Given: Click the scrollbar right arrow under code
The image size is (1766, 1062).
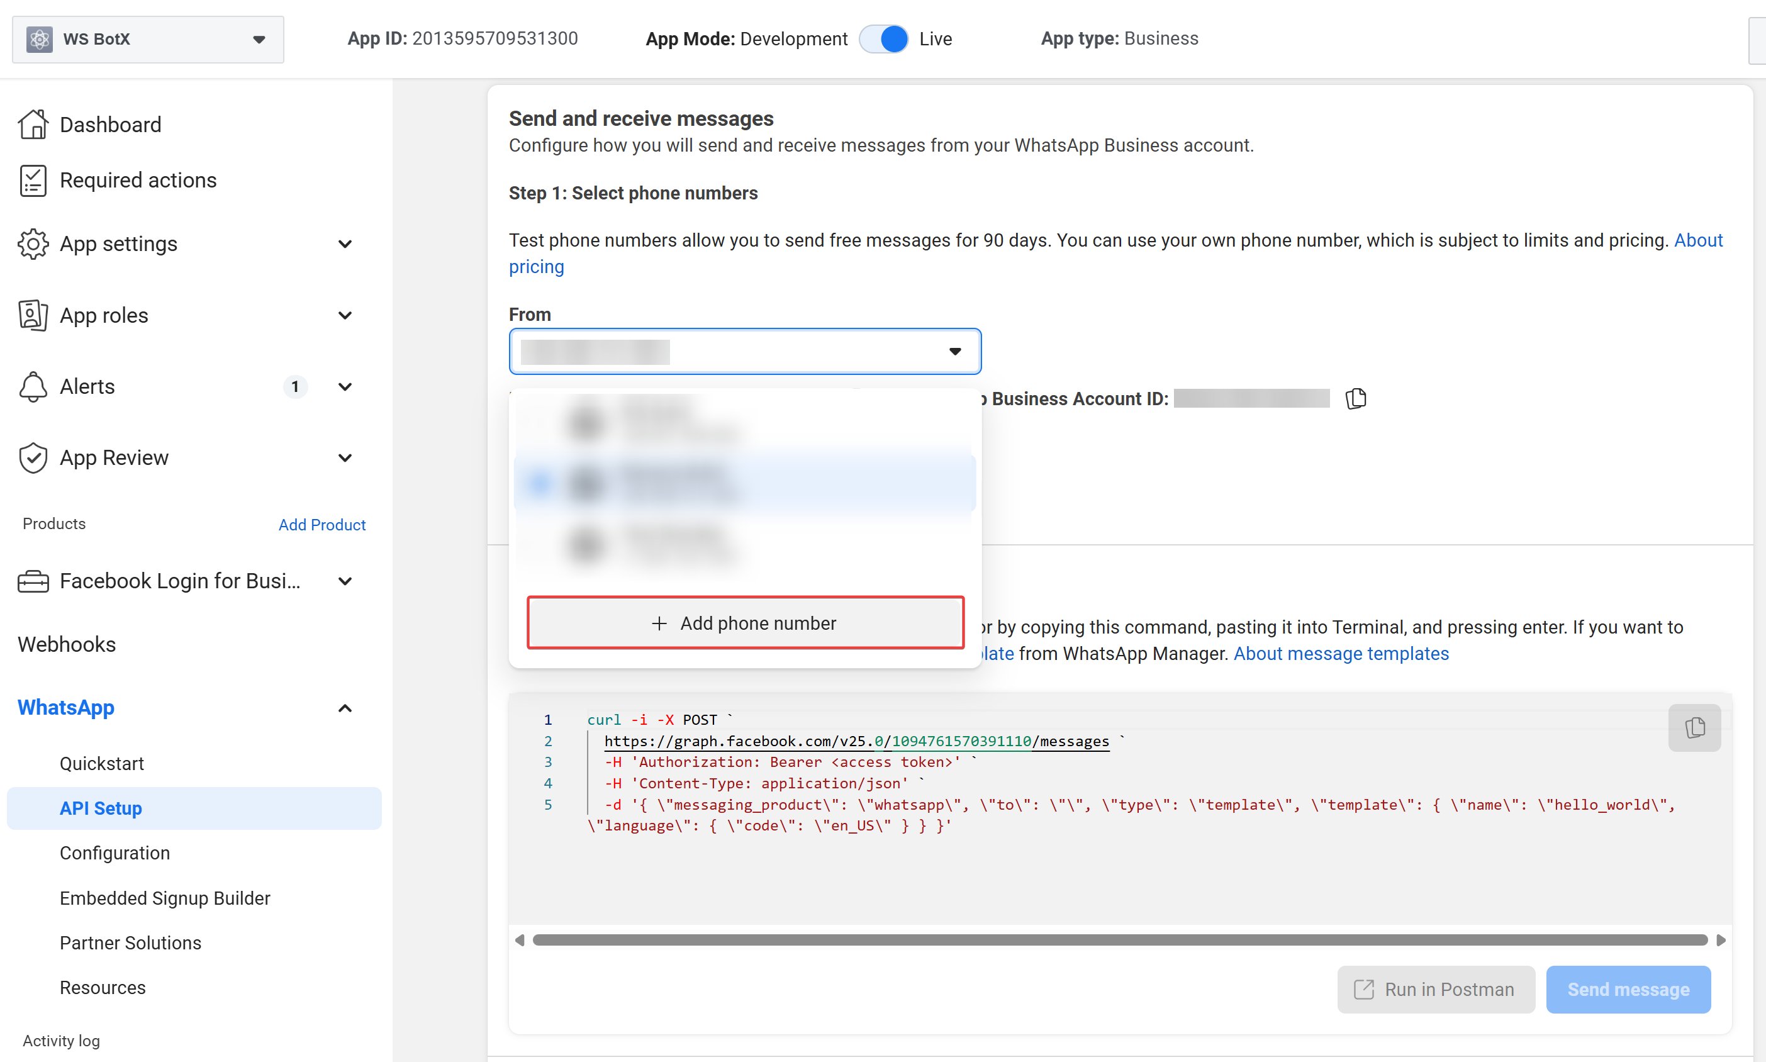Looking at the screenshot, I should 1721,939.
